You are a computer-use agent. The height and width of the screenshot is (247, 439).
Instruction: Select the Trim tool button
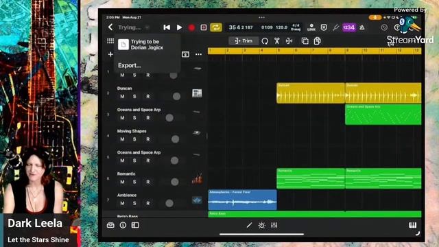point(244,41)
